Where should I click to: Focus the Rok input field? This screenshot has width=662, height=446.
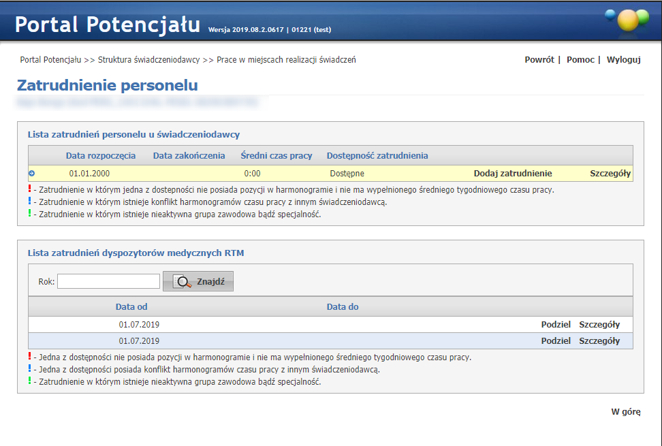(x=108, y=281)
